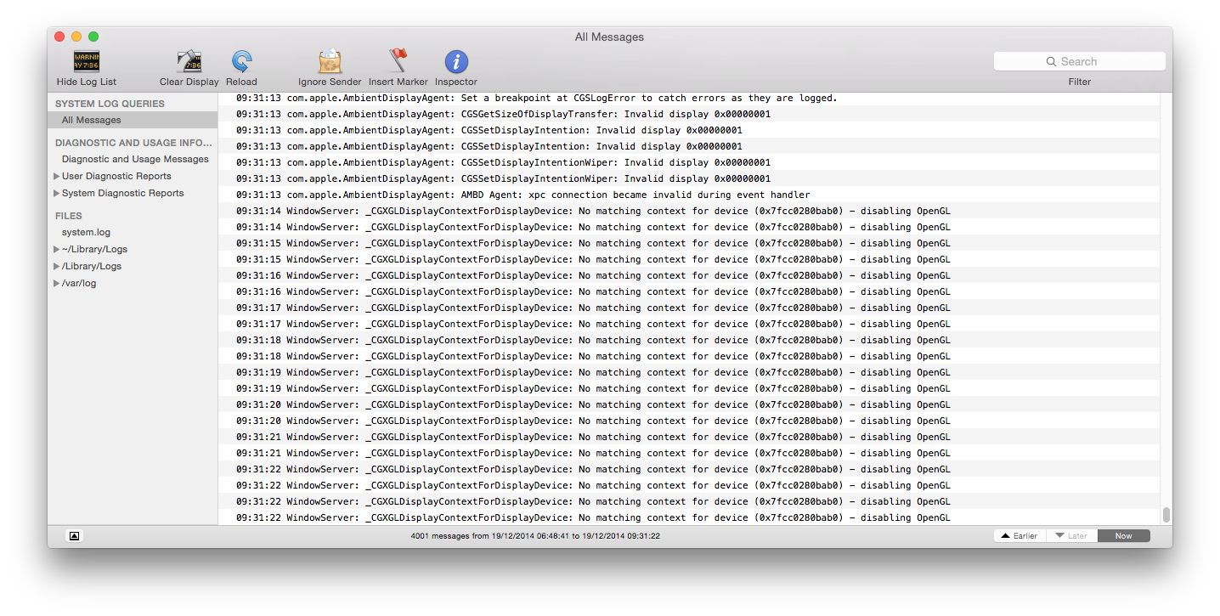Click the CGSGetSizeOfDisplayTransfer log line
The width and height of the screenshot is (1220, 616).
pyautogui.click(x=688, y=114)
